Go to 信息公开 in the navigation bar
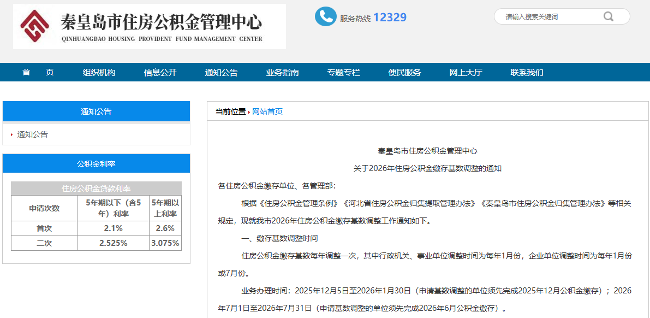Image resolution: width=650 pixels, height=318 pixels. [160, 72]
